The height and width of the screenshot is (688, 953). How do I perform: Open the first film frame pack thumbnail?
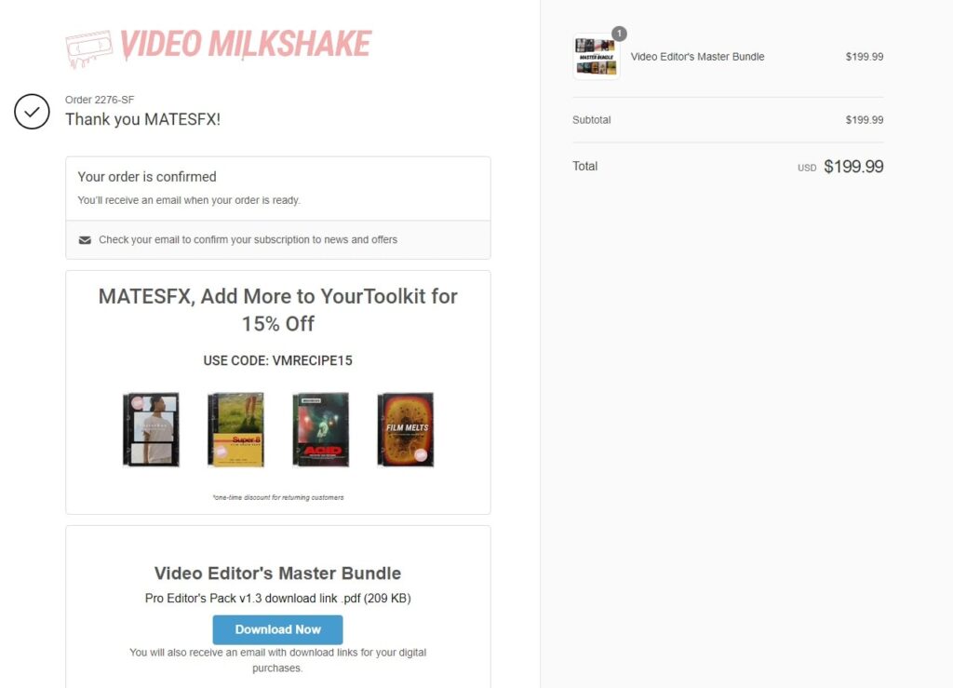click(152, 430)
